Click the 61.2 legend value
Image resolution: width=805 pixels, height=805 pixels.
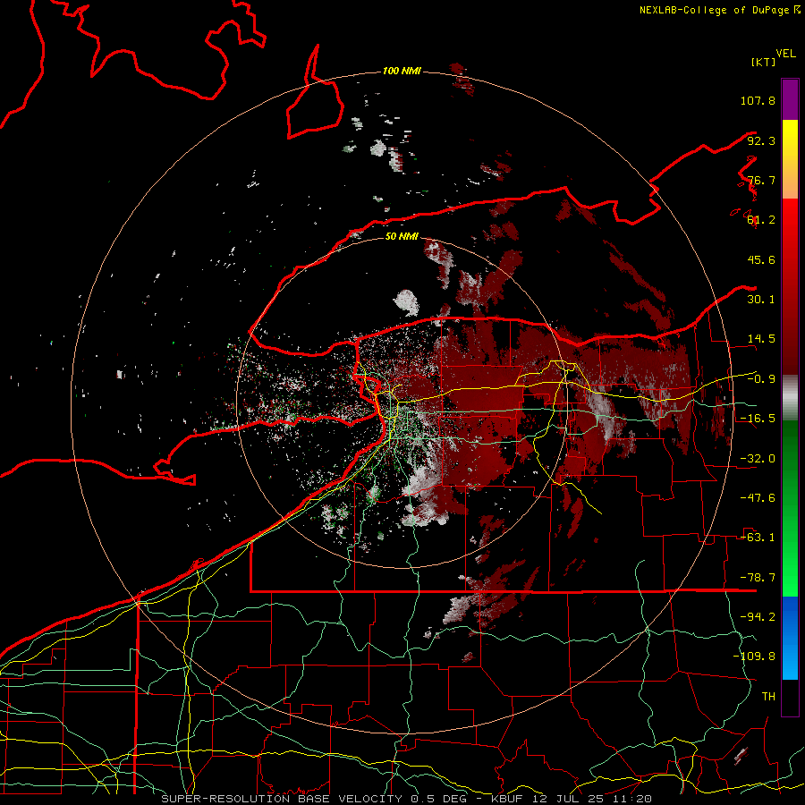click(x=761, y=220)
